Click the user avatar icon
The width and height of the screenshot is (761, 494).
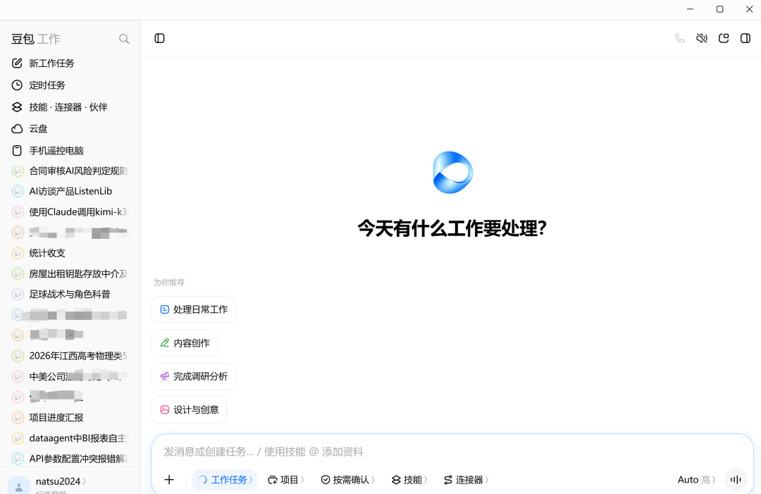(x=19, y=486)
